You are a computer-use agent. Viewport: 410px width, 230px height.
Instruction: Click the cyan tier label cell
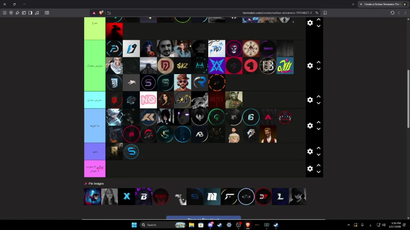[95, 100]
